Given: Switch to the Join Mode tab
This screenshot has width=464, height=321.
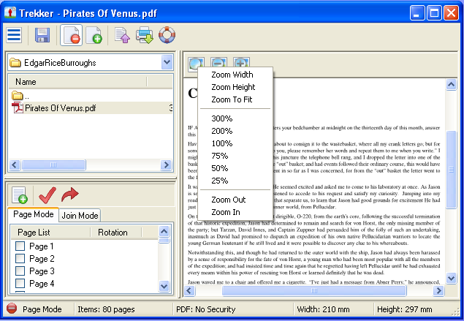Looking at the screenshot, I should (80, 215).
